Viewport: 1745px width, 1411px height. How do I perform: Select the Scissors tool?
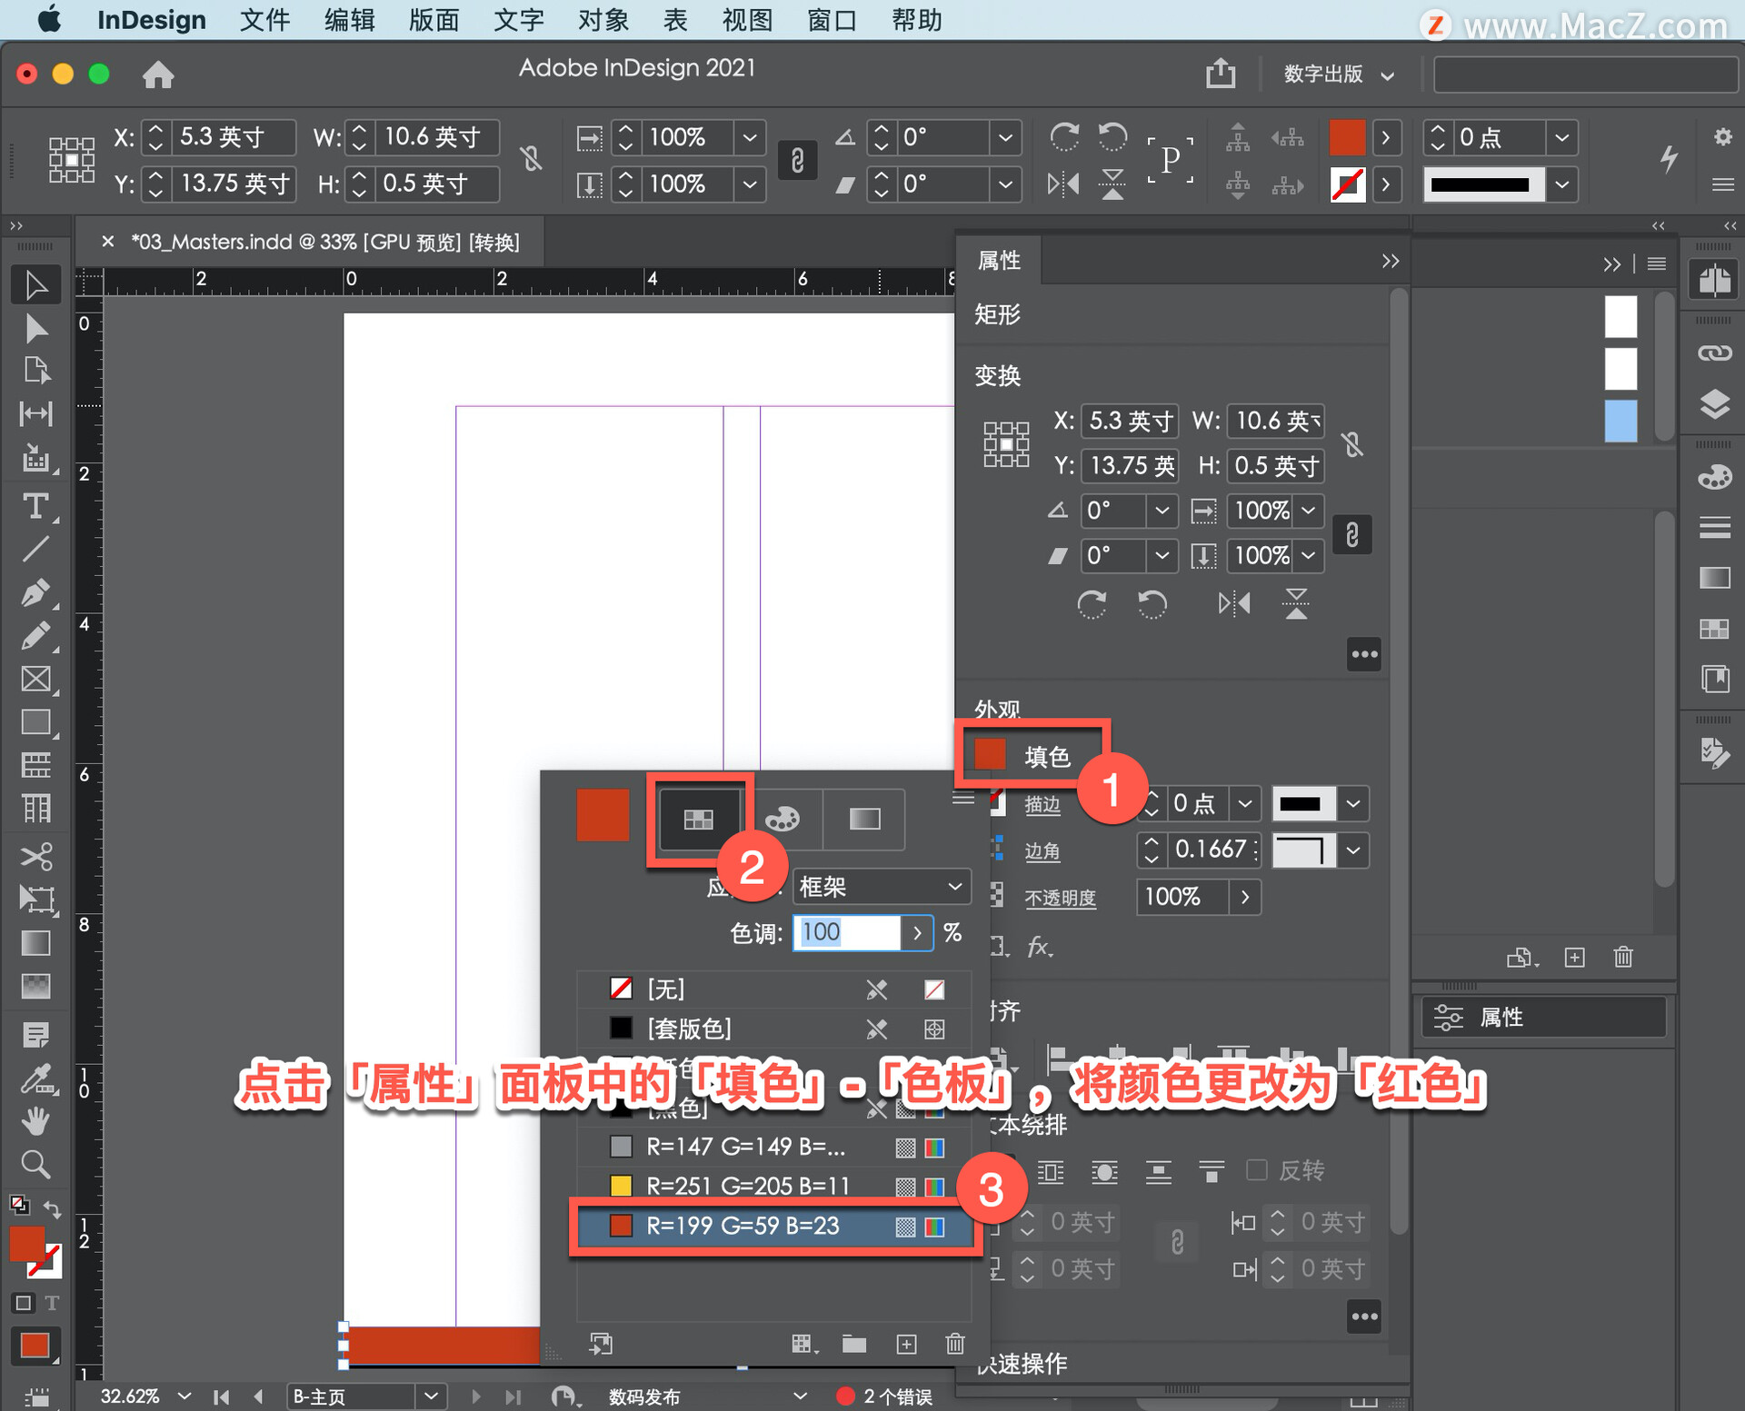35,856
